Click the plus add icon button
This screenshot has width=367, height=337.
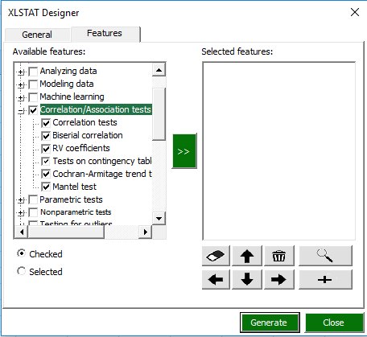point(325,280)
